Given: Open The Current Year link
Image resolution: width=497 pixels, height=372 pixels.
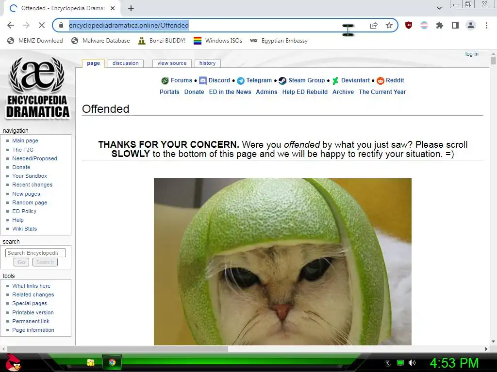Looking at the screenshot, I should point(382,92).
